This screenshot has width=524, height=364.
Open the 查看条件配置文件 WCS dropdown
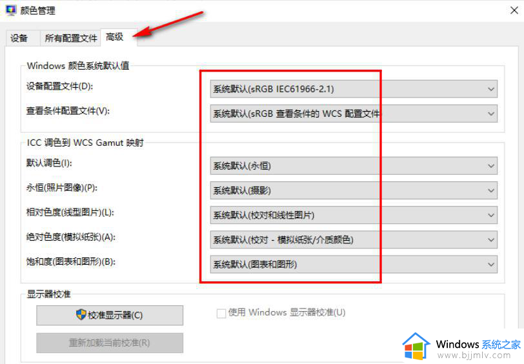pyautogui.click(x=354, y=114)
